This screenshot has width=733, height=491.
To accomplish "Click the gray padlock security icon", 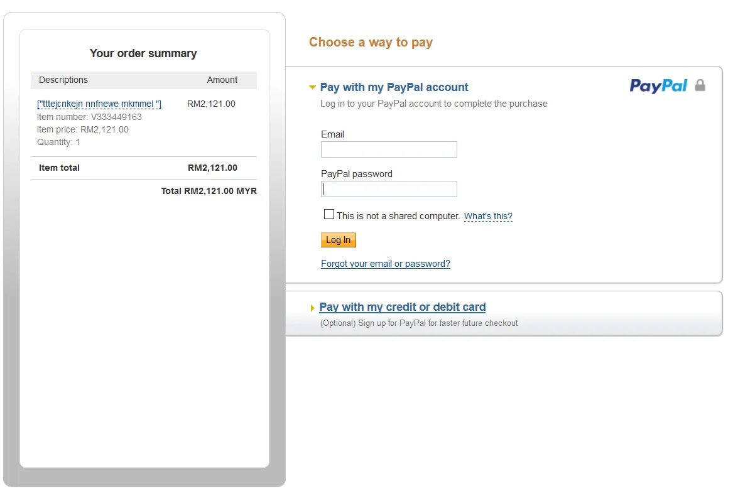I will coord(700,85).
